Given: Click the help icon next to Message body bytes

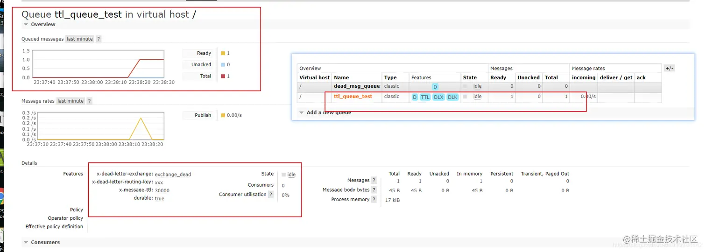Looking at the screenshot, I should coord(374,189).
